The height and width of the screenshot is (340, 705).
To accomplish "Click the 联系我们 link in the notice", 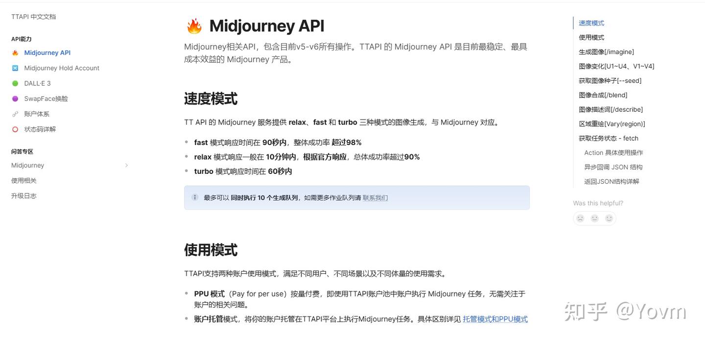I will tap(375, 197).
